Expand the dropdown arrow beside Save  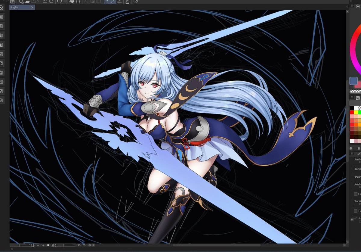[x=38, y=2]
